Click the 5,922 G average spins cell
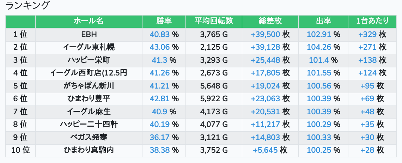 (x=214, y=99)
